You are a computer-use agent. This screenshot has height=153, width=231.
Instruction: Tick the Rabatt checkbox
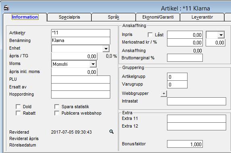[18, 113]
